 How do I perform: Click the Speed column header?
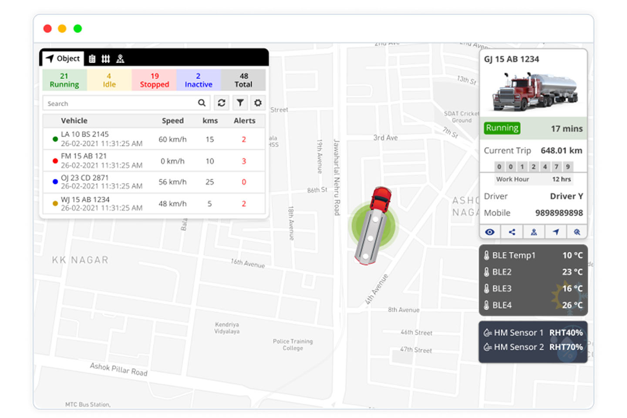173,120
